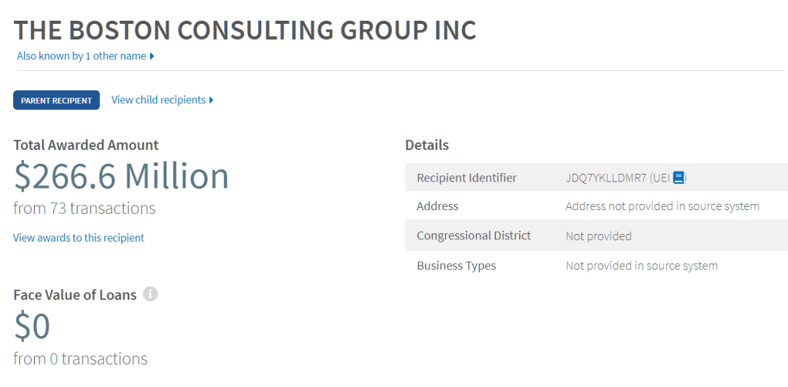Select the $266.6 Million awarded amount
Screen dimensions: 788x387
tap(122, 176)
